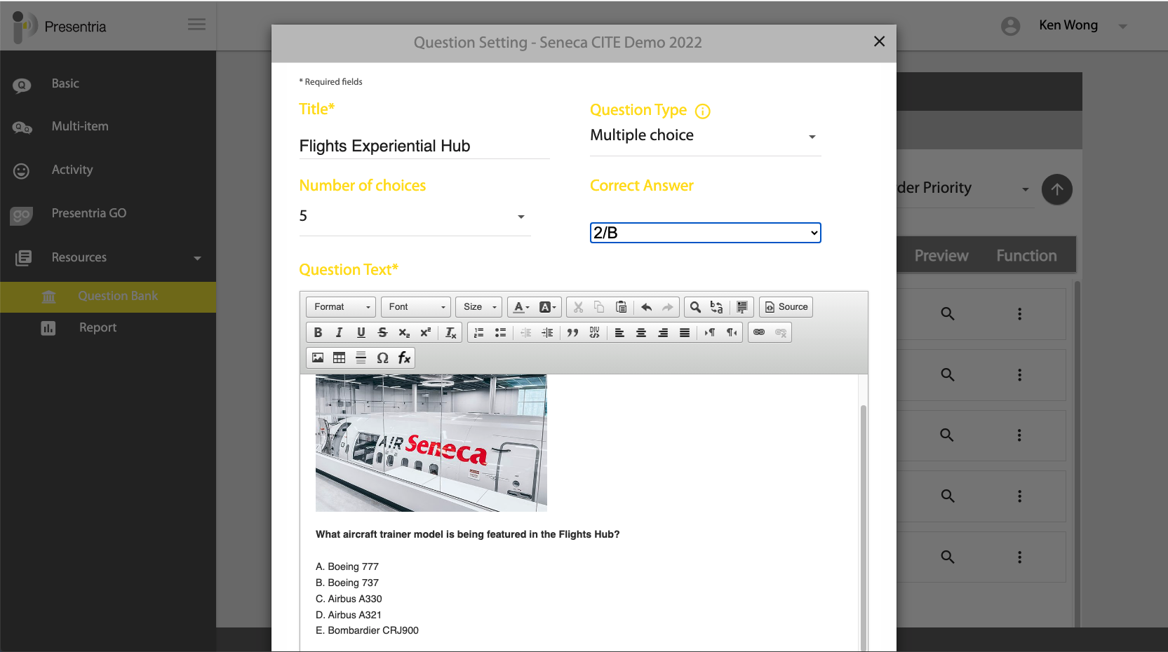Screen dimensions: 1168x652
Task: Toggle the hamburger menu next to Presentria
Action: (x=196, y=25)
